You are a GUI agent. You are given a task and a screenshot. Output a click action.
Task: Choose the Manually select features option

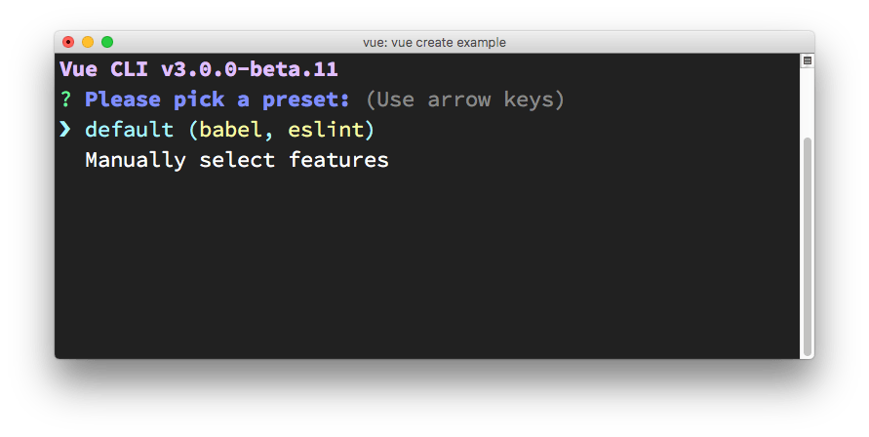click(237, 160)
